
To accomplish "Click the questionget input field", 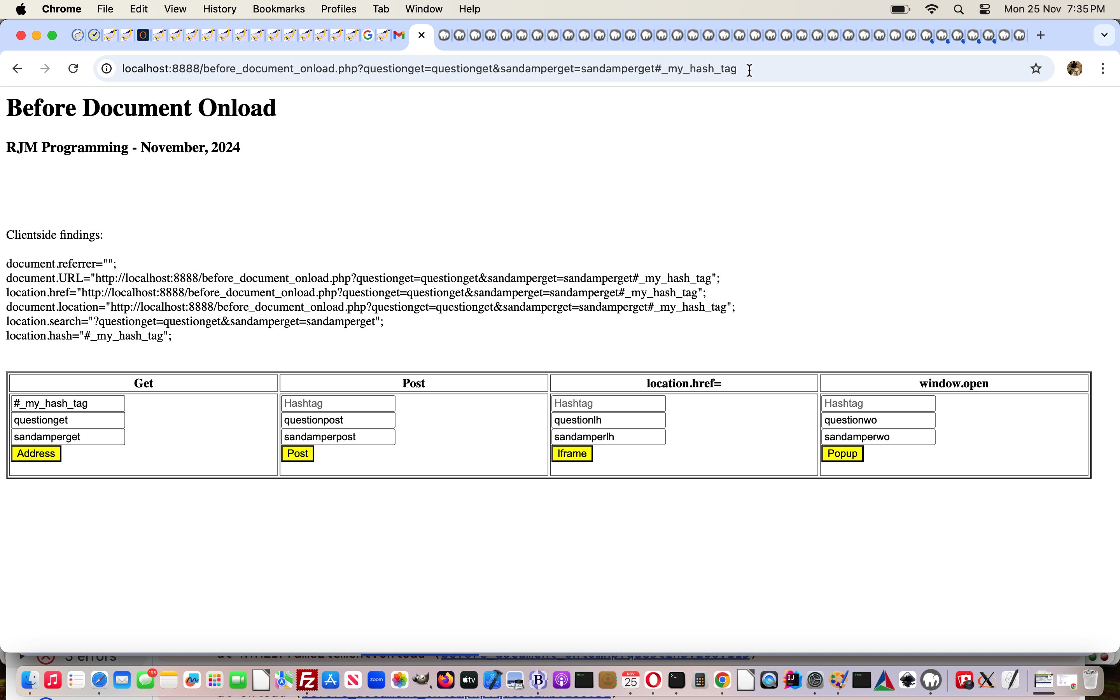I will click(x=68, y=420).
